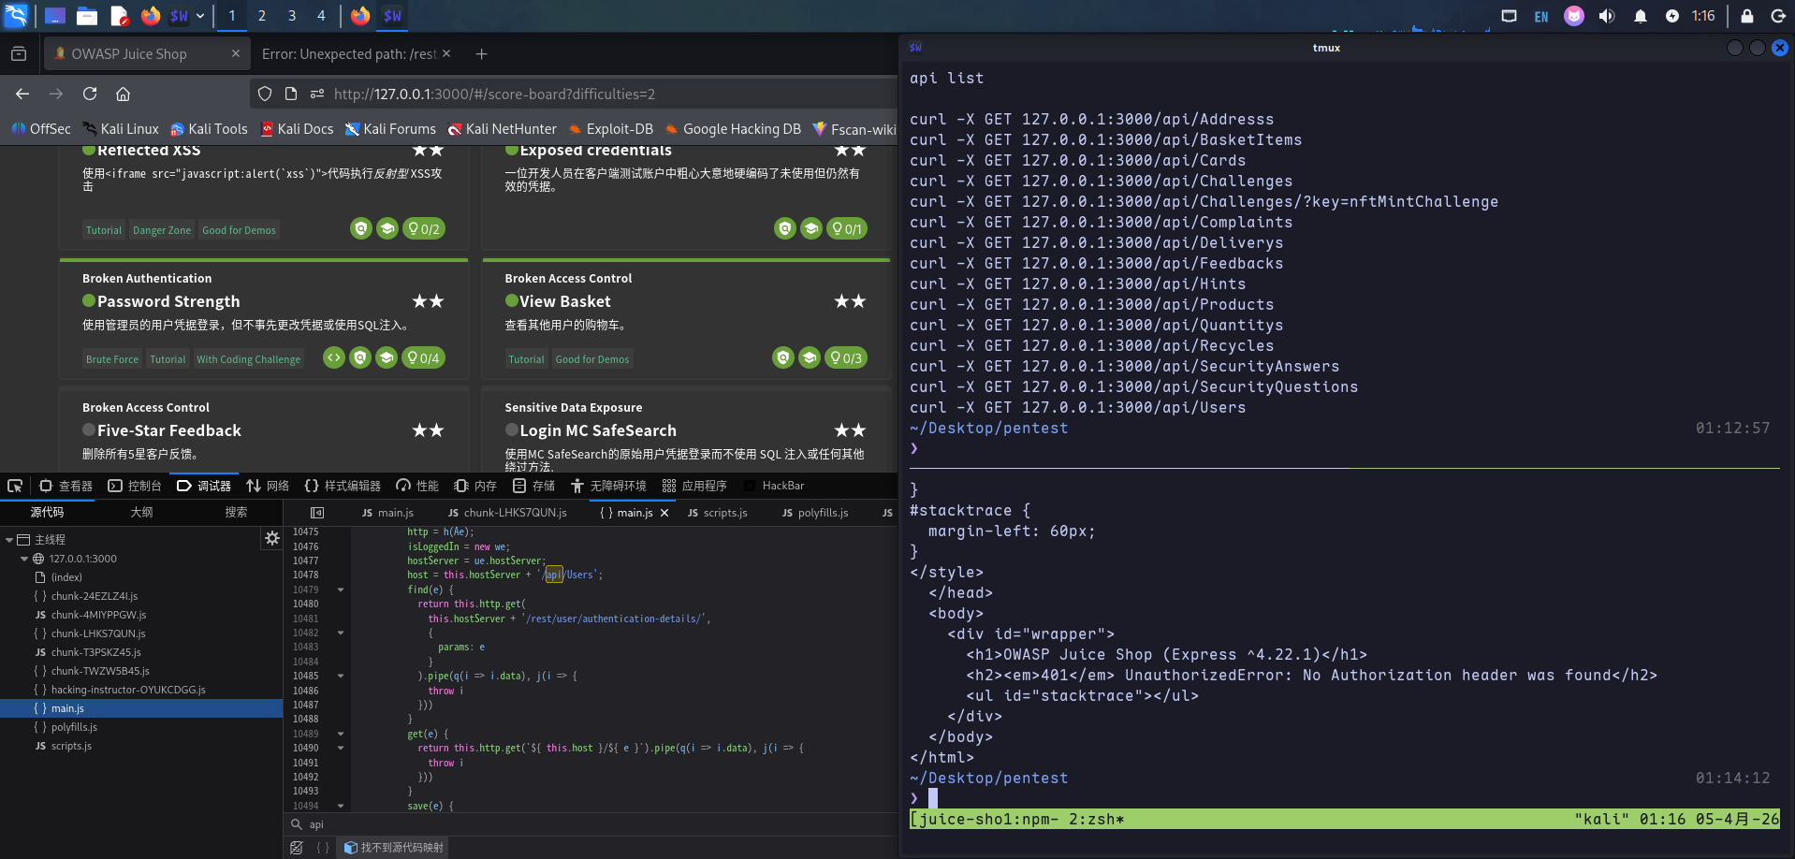Image resolution: width=1795 pixels, height=859 pixels.
Task: Click the Five-Star Feedback challenge title
Action: pyautogui.click(x=169, y=430)
